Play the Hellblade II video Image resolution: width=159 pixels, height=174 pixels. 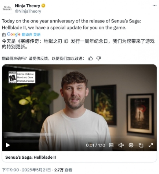[x=8, y=145]
